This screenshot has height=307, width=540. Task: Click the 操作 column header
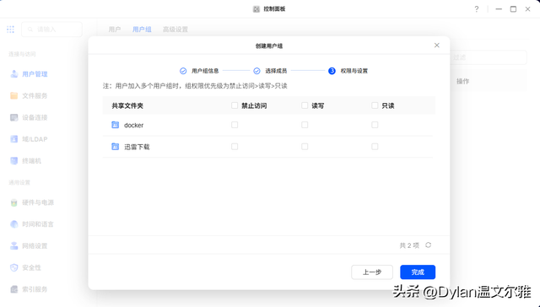tap(462, 81)
